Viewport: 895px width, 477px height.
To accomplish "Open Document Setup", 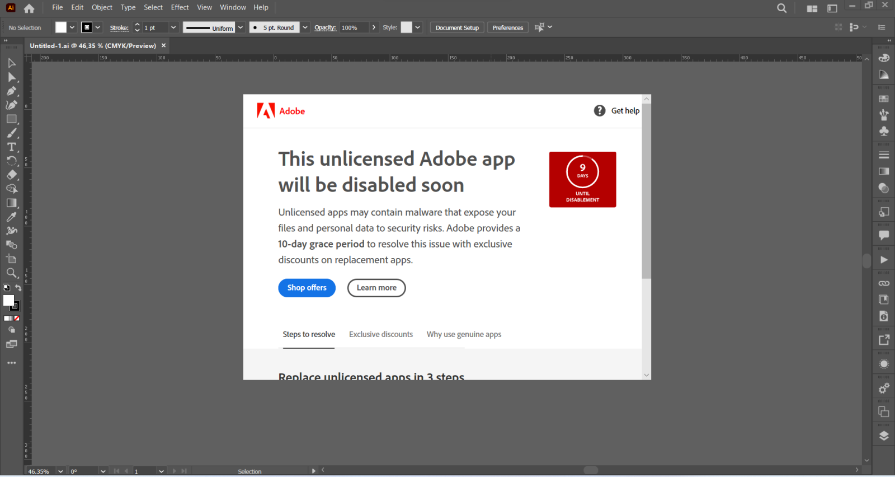I will [457, 27].
